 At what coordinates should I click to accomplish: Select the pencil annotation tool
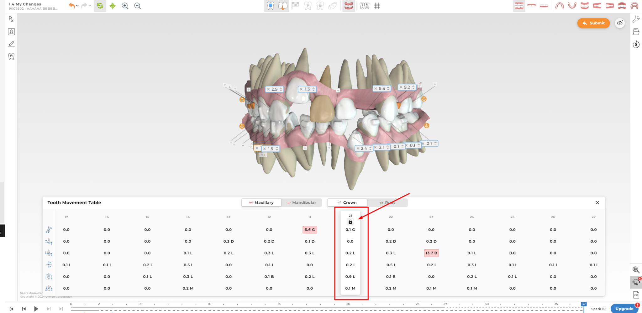click(x=11, y=44)
